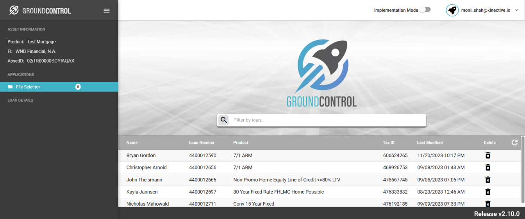Click Tax ID 606624265

(395, 156)
